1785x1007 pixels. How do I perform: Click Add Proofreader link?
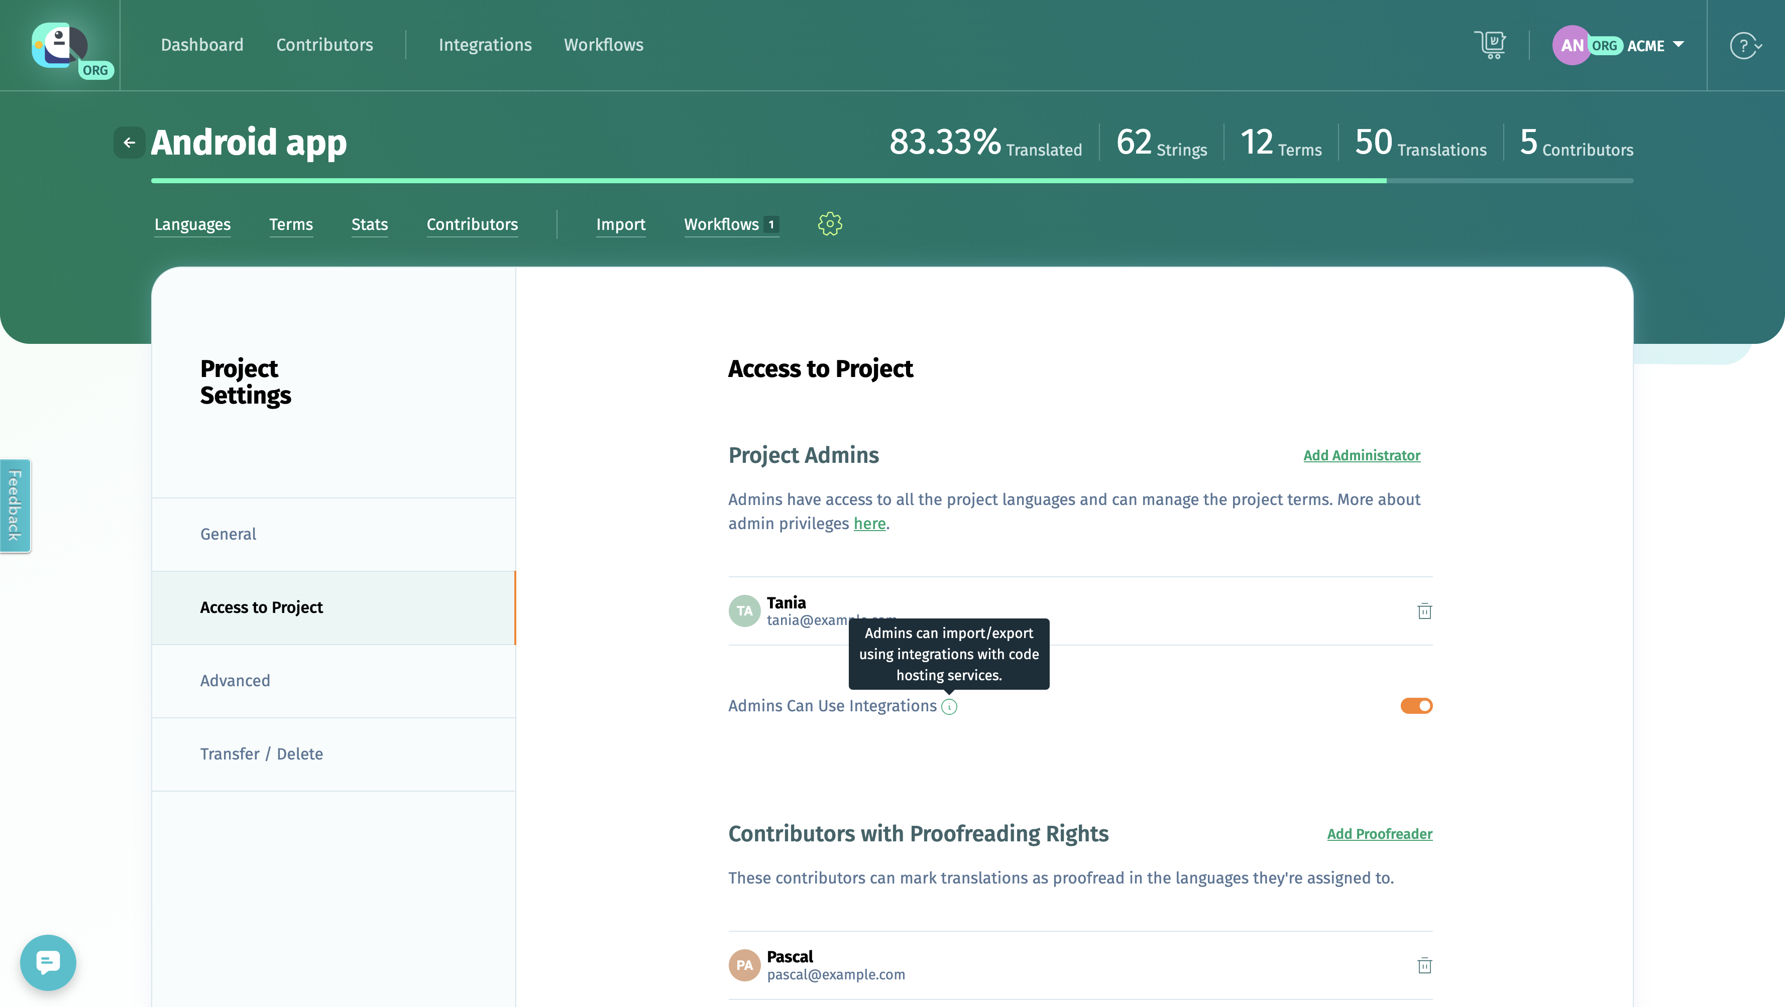coord(1379,834)
